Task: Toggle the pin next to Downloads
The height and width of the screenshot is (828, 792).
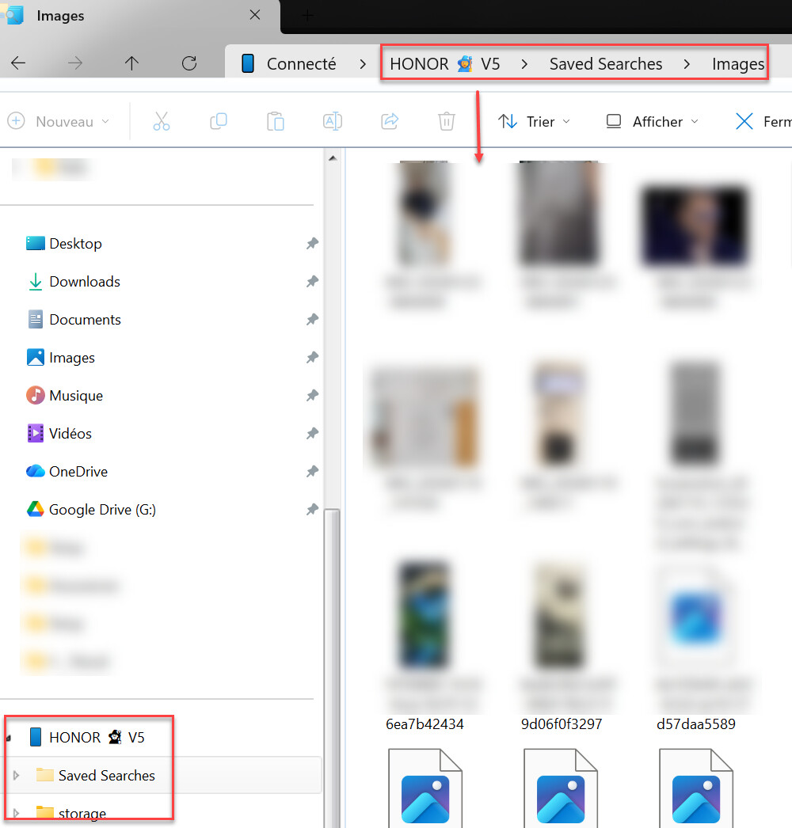Action: [312, 282]
